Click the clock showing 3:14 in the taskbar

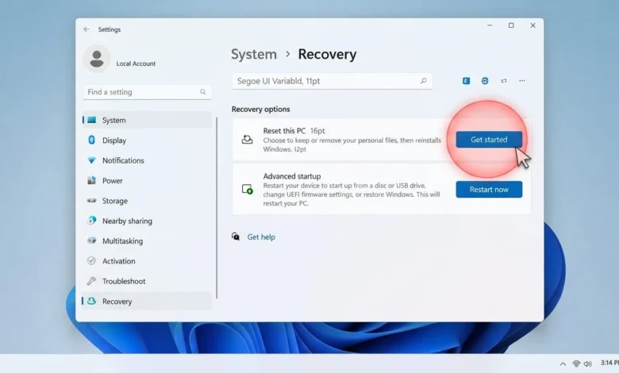(609, 363)
